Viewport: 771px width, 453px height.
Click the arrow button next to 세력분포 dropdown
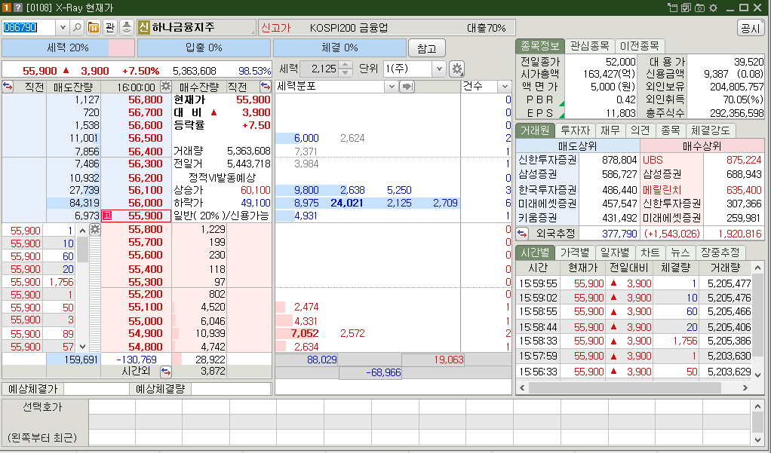pos(407,87)
